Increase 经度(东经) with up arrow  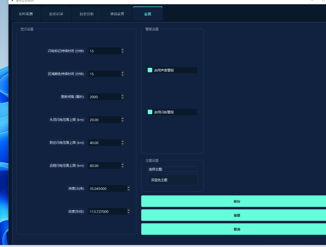(x=128, y=210)
